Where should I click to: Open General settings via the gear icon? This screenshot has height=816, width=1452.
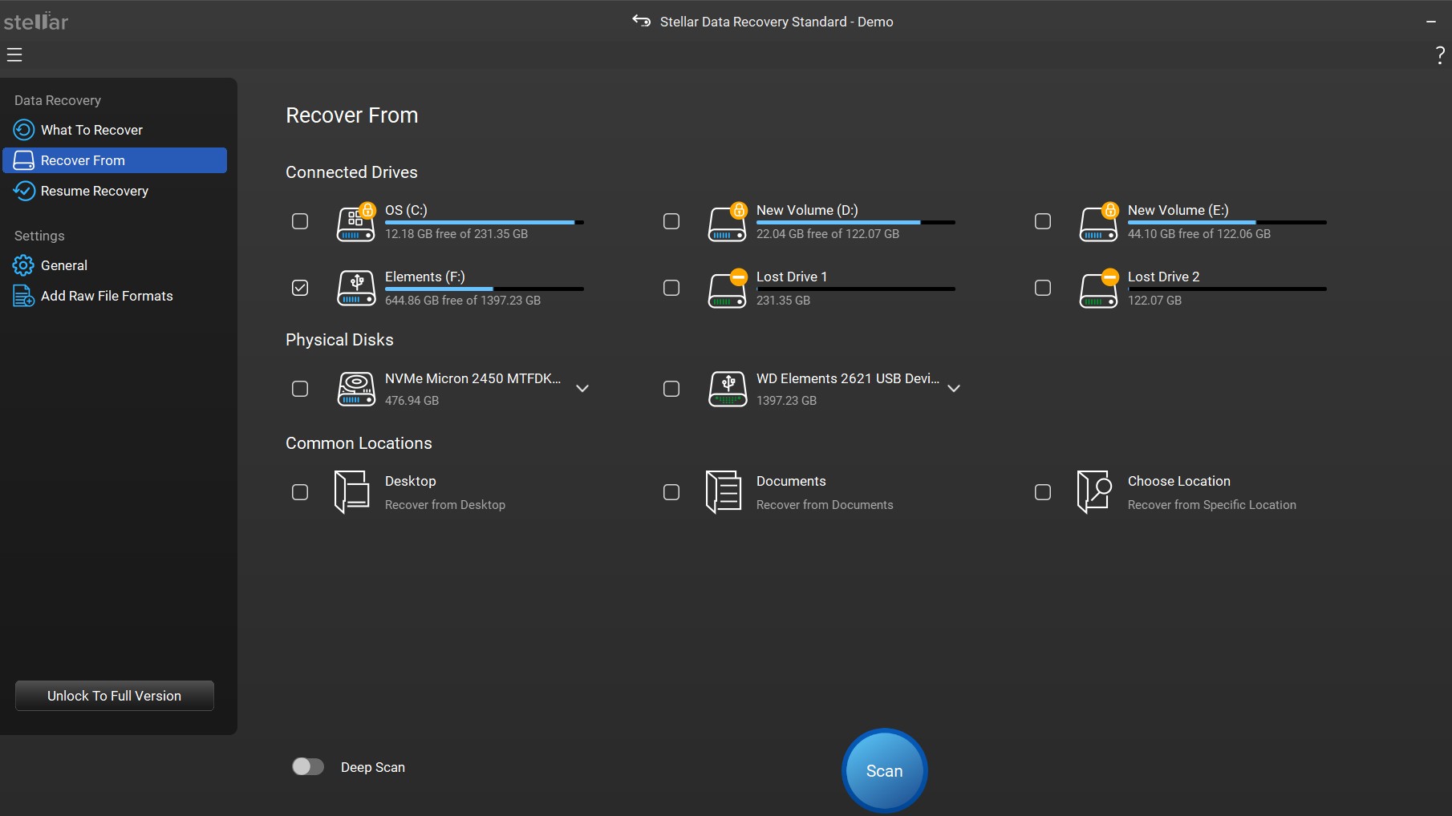(22, 265)
